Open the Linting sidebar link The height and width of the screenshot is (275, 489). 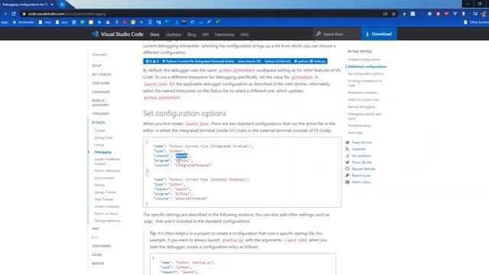click(99, 144)
